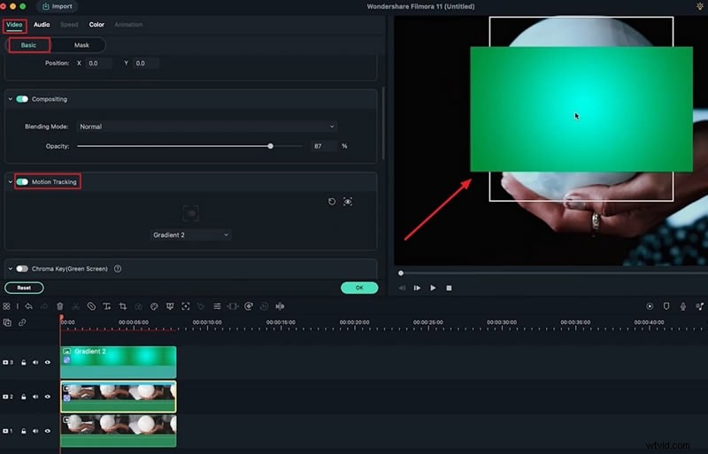Click the link chain icon beside ruler
This screenshot has height=454, width=708.
(x=22, y=322)
